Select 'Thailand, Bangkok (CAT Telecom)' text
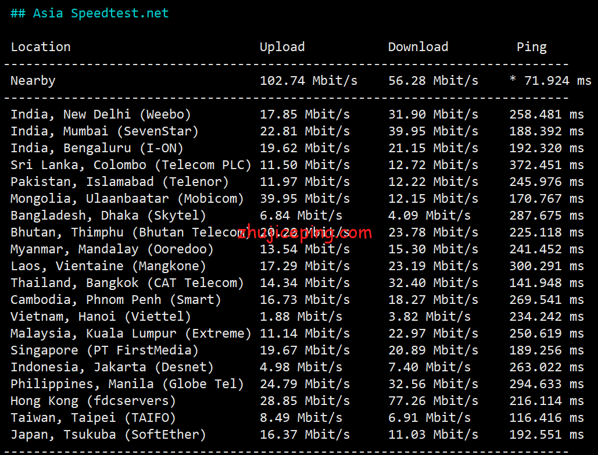This screenshot has height=455, width=598. tap(127, 282)
